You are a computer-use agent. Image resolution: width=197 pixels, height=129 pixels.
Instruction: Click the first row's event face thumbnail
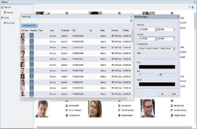click(x=23, y=36)
